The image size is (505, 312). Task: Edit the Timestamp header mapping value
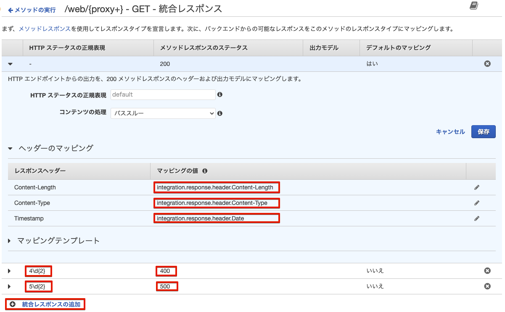477,218
